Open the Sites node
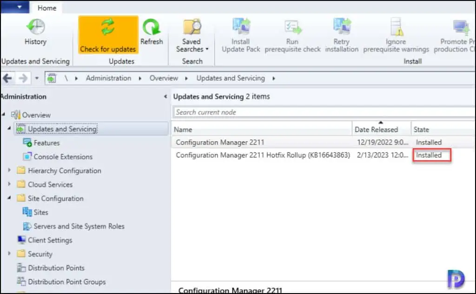The height and width of the screenshot is (294, 476). point(41,212)
